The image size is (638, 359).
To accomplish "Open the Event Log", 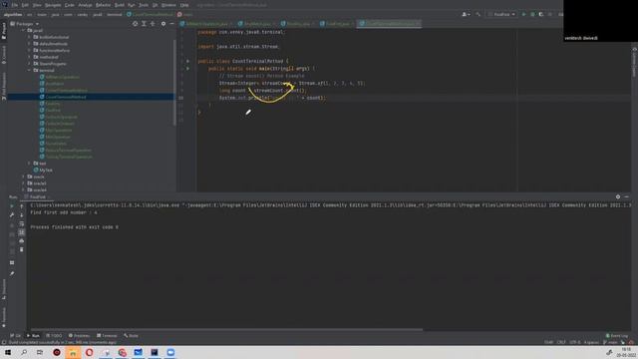I will point(617,336).
